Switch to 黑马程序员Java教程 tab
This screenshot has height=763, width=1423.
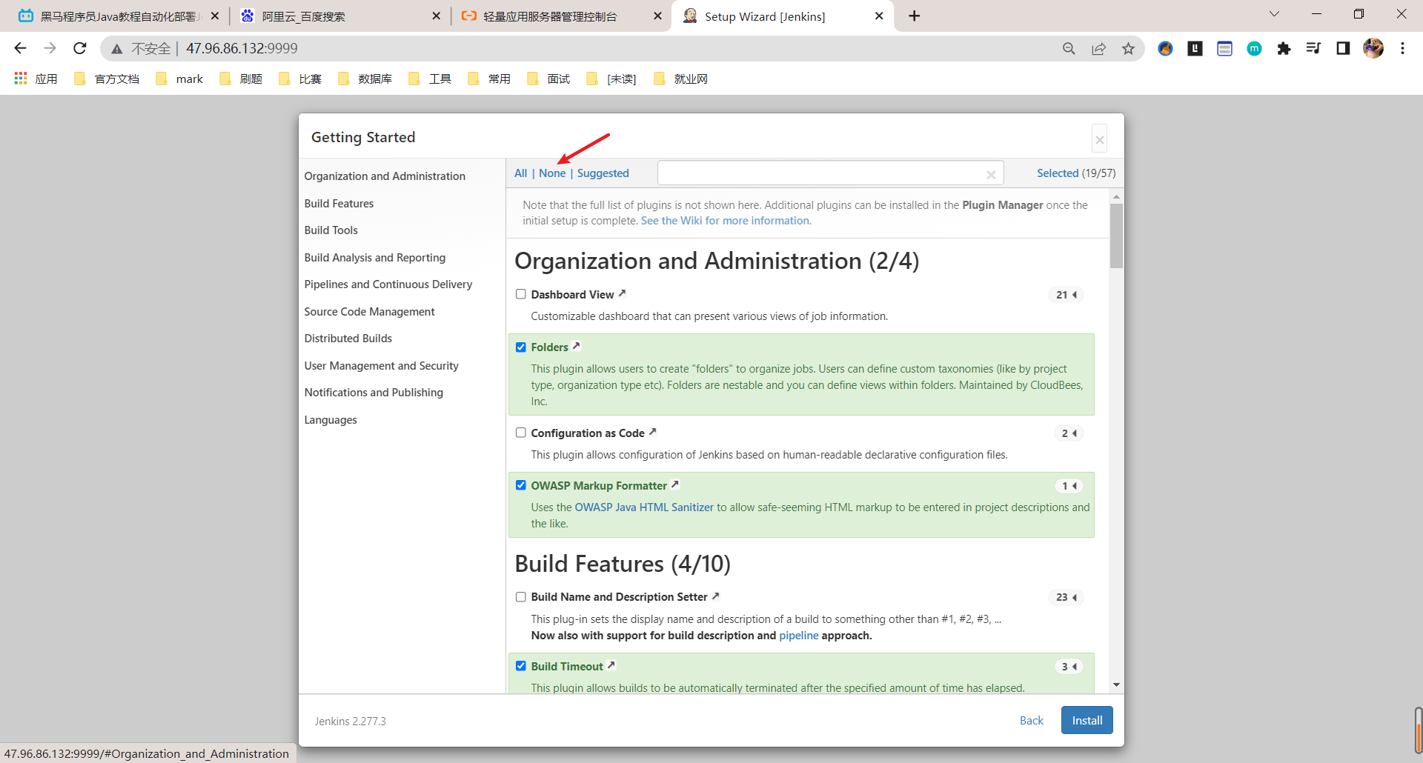tap(119, 16)
